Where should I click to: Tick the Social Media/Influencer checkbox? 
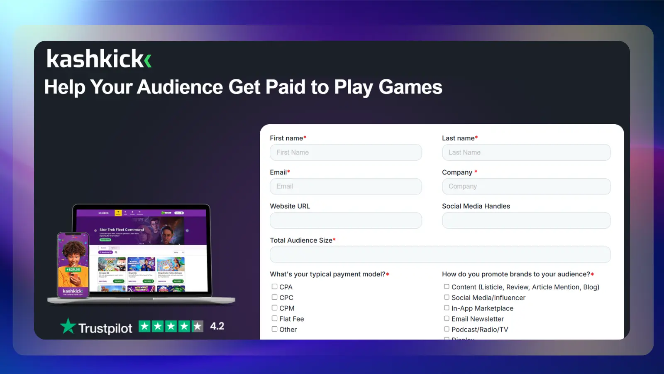(447, 297)
